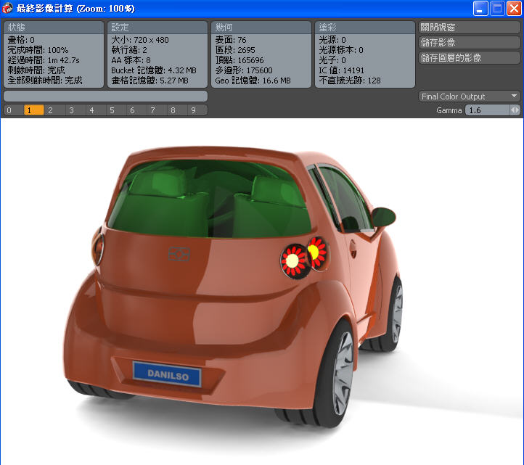Screen dimensions: 524x465
Task: Click the 塗彩 panel header
Action: pos(365,28)
